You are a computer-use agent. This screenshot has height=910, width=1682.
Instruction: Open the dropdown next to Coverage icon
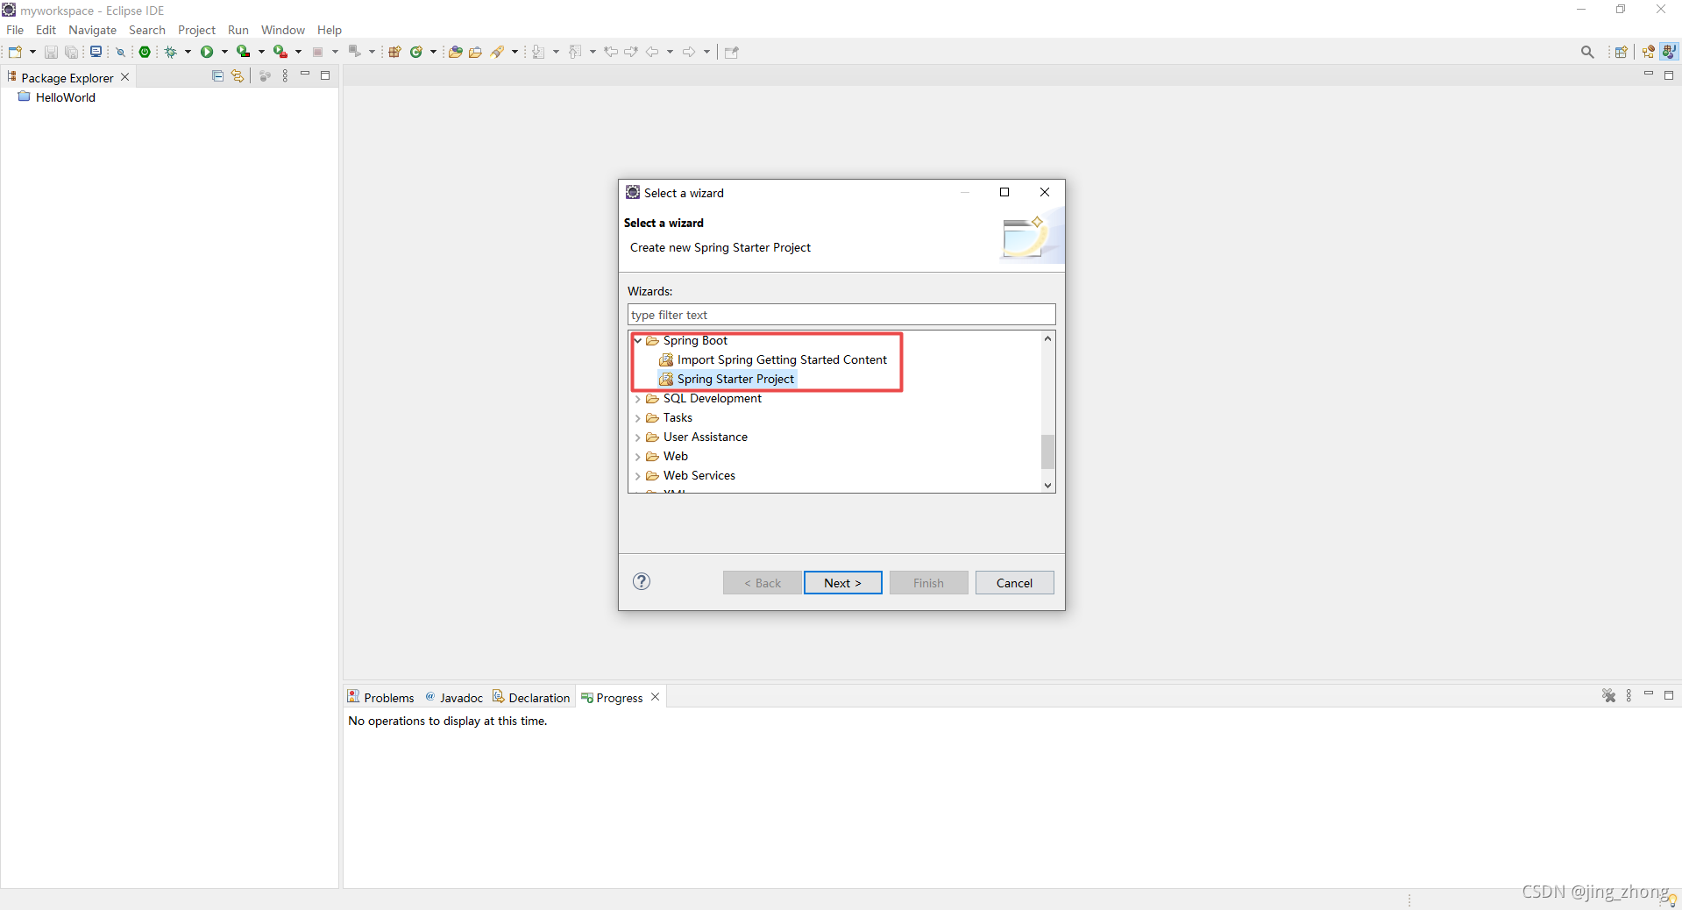pos(261,52)
